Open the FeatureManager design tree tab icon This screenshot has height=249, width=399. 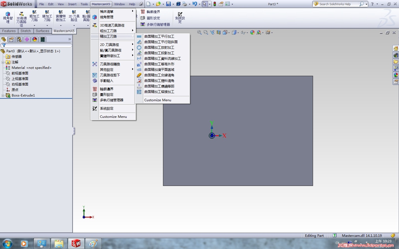(4, 39)
